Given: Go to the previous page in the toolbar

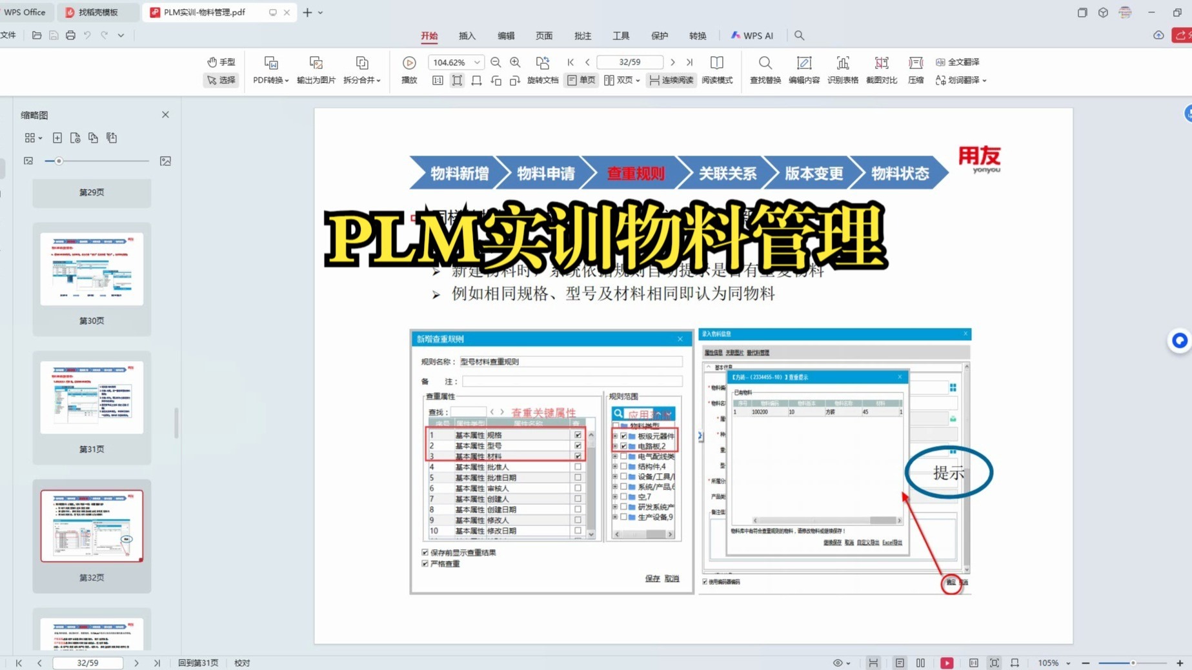Looking at the screenshot, I should point(587,62).
